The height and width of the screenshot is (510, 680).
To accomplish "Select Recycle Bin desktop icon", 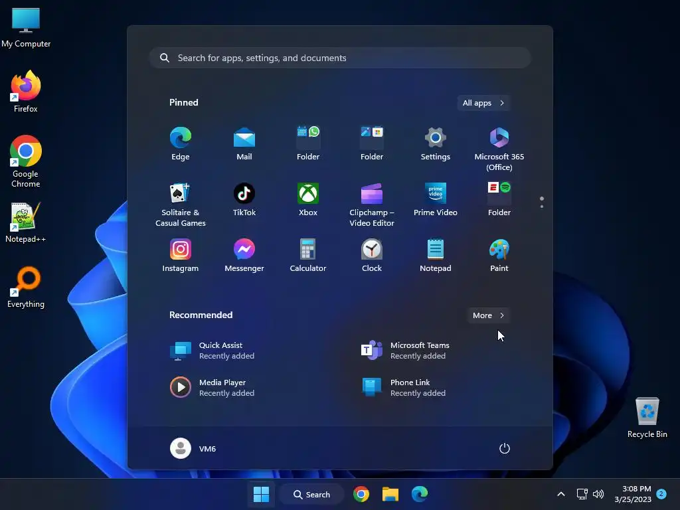I will (x=647, y=417).
